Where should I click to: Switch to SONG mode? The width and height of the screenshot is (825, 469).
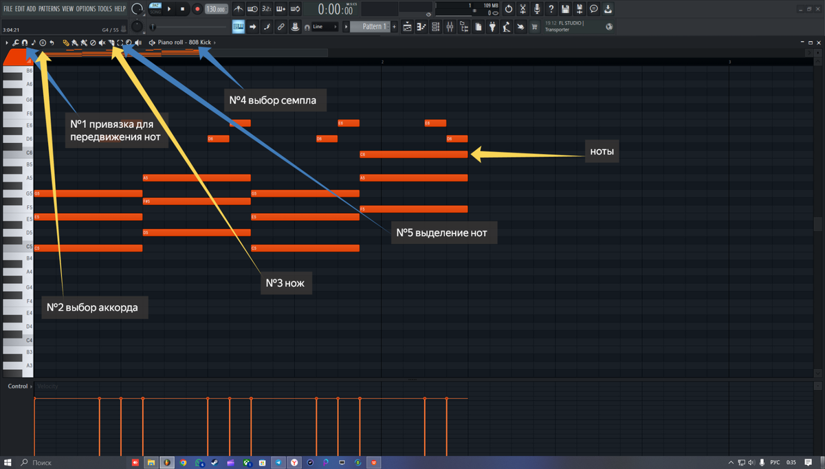pyautogui.click(x=155, y=12)
